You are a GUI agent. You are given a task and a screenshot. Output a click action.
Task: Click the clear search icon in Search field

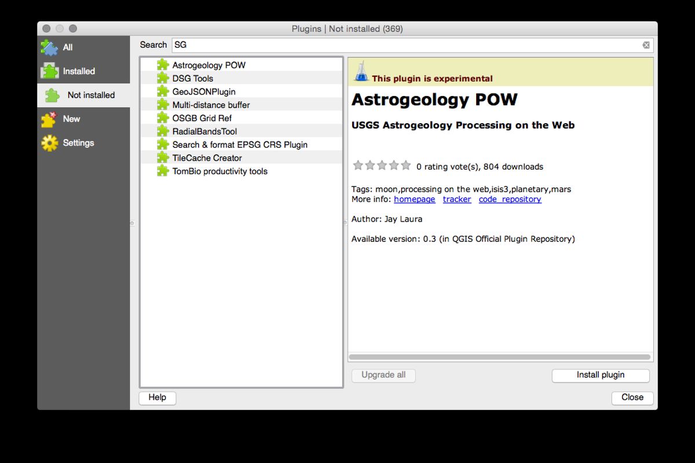(x=646, y=45)
